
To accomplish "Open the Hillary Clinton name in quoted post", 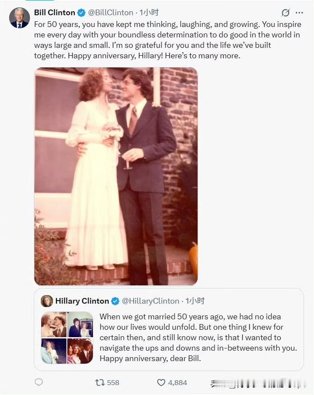I will pyautogui.click(x=82, y=301).
